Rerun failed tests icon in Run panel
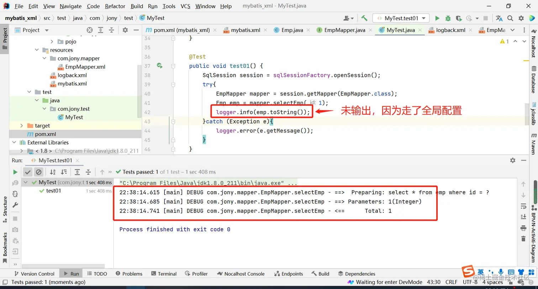Viewport: 538px width, 289px height. pos(15,183)
